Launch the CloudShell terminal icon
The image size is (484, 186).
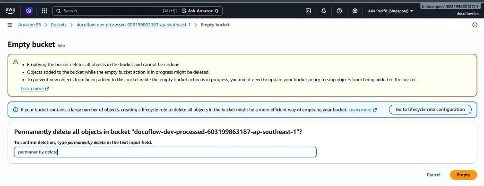coord(308,11)
